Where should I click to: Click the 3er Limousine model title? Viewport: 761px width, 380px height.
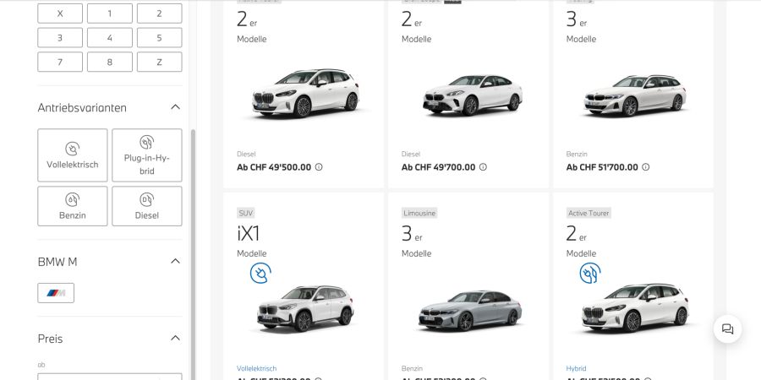[x=412, y=234]
